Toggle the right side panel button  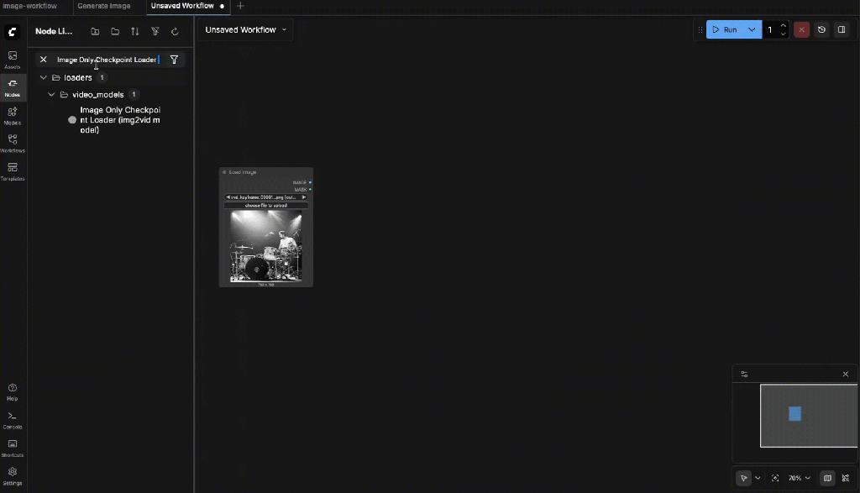click(x=842, y=29)
